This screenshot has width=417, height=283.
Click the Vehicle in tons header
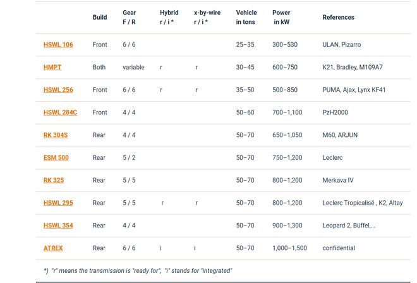tap(246, 17)
